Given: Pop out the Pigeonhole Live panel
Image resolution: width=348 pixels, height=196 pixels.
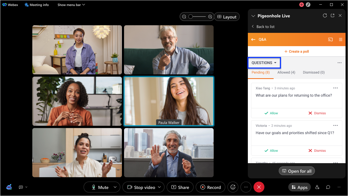Looking at the screenshot, I should click(333, 16).
